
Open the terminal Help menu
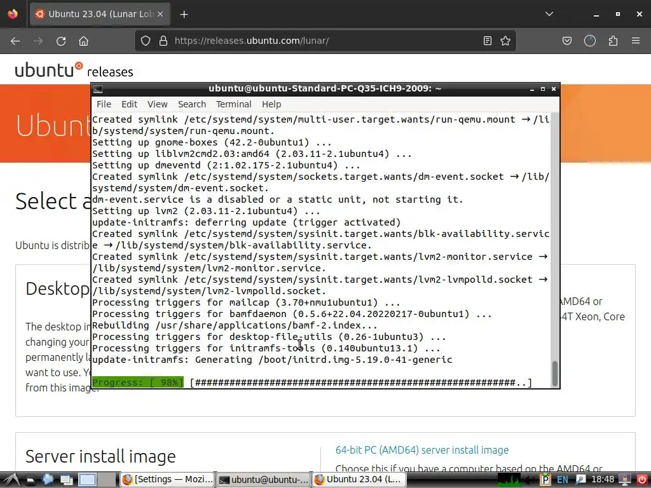click(x=271, y=104)
